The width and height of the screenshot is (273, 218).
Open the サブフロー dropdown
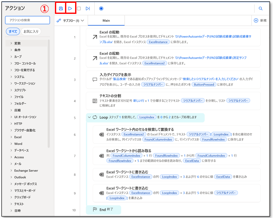click(71, 20)
